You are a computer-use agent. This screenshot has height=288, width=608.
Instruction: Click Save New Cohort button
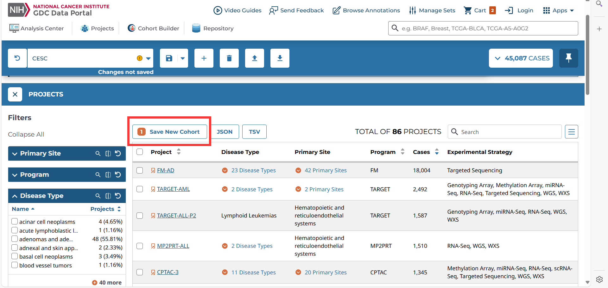[170, 132]
